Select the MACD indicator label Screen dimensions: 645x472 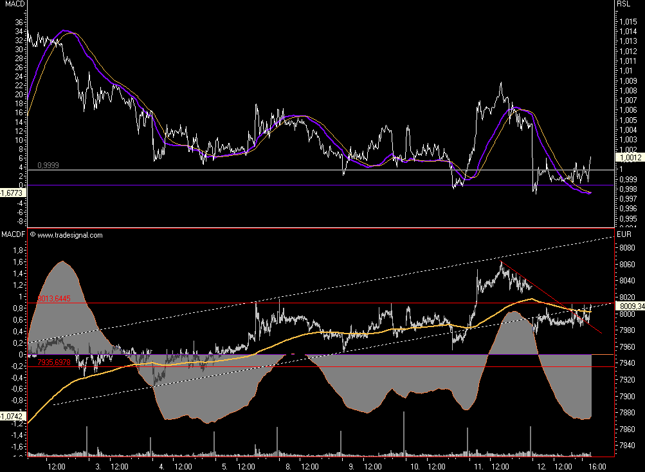tap(13, 4)
